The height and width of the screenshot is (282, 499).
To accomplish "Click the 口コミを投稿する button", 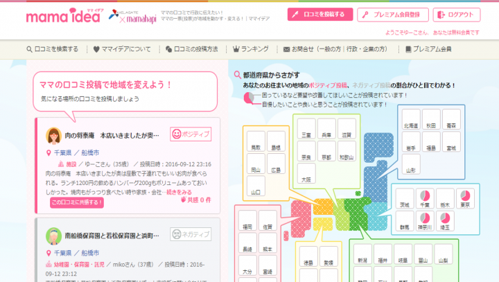I will [x=320, y=15].
